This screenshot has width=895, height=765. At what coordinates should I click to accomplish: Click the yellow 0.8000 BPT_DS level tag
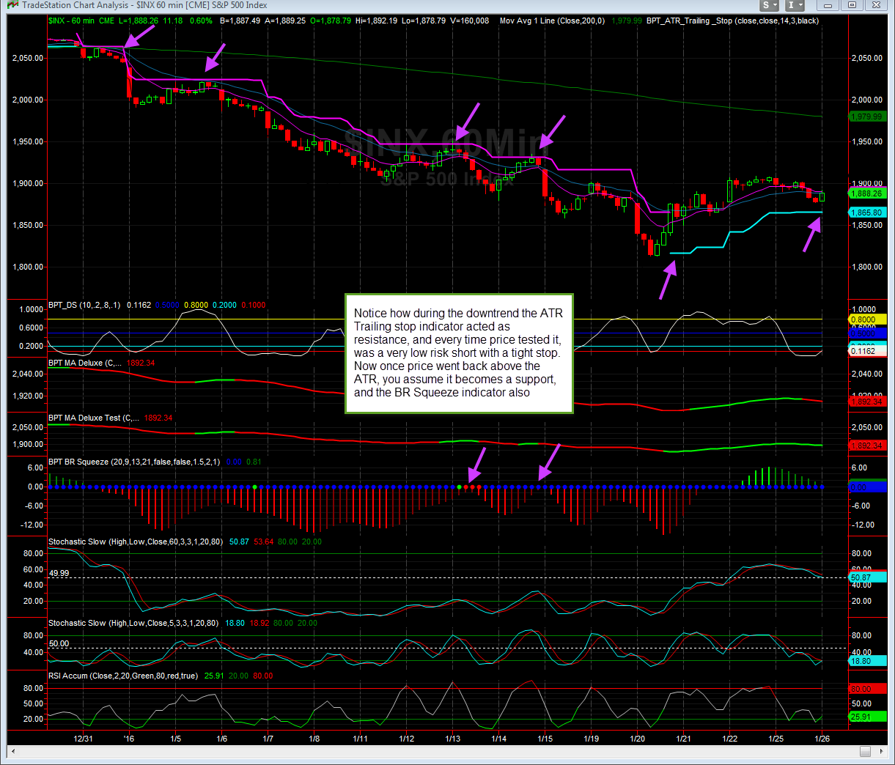(x=867, y=319)
